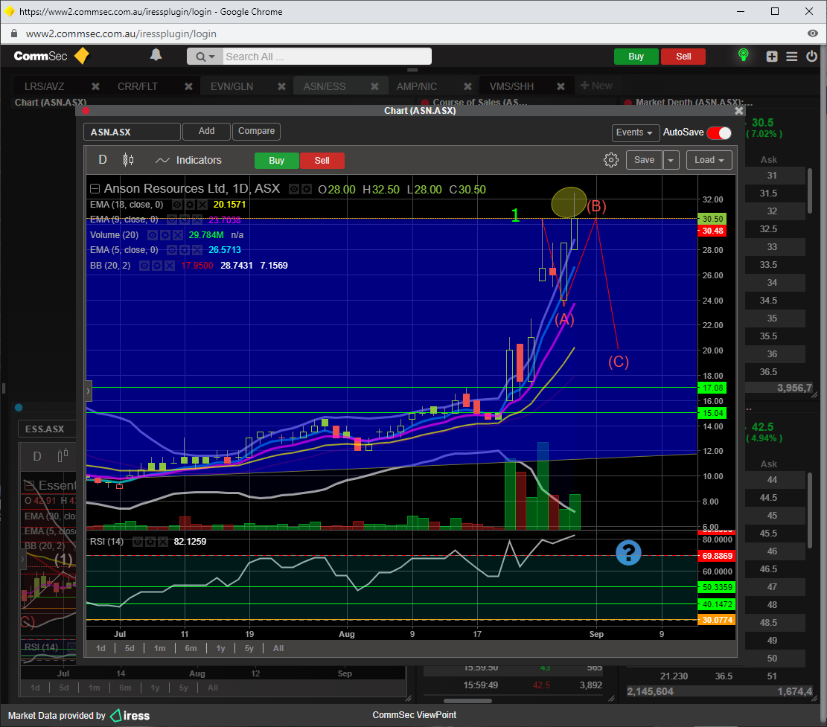Open the hamburger main menu
827x727 pixels.
pyautogui.click(x=792, y=57)
